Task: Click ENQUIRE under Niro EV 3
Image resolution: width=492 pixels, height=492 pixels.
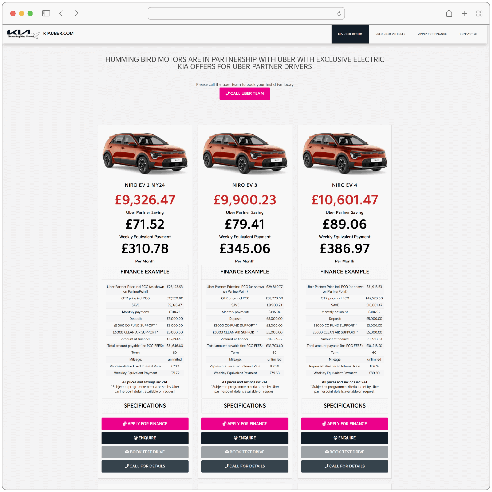Action: (245, 438)
